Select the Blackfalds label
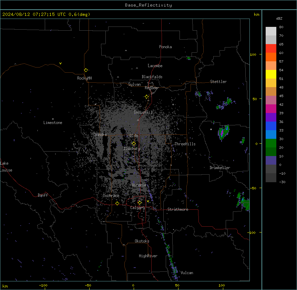The height and width of the screenshot is (290, 297). click(x=152, y=77)
